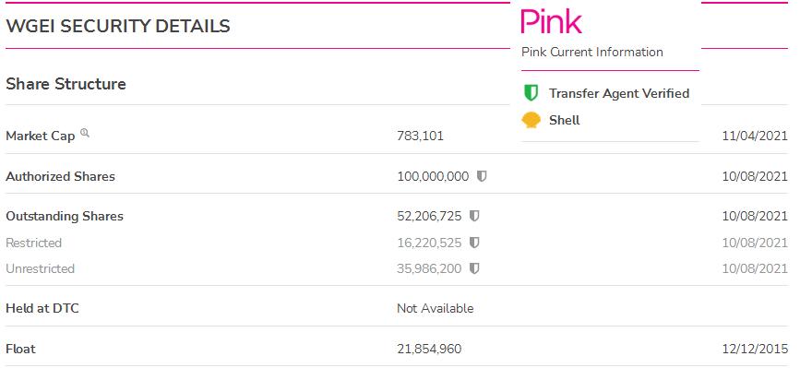Click the Pink market tier logo
Screen dimensions: 812x368
pos(551,21)
